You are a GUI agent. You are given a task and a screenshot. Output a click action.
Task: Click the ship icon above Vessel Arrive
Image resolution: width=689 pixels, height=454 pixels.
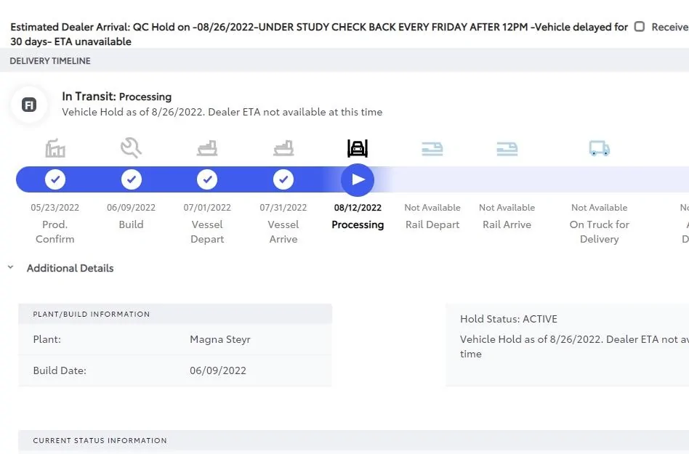pyautogui.click(x=283, y=148)
